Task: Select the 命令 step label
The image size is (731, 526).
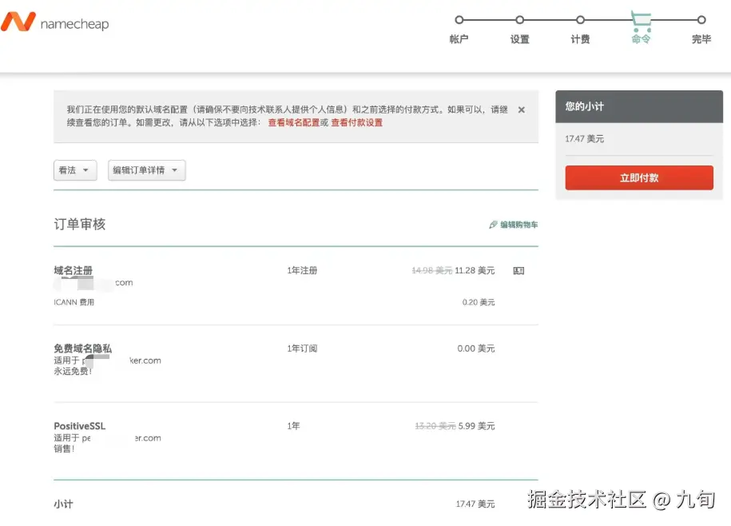Action: pyautogui.click(x=641, y=39)
